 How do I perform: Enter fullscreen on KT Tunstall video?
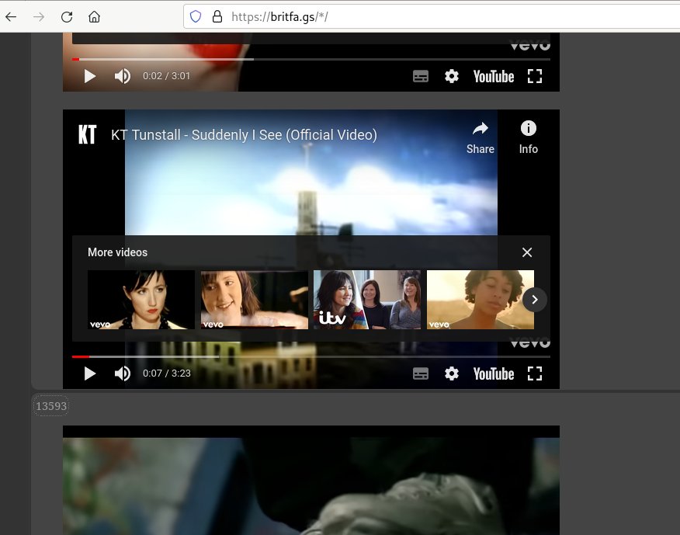[x=535, y=373]
